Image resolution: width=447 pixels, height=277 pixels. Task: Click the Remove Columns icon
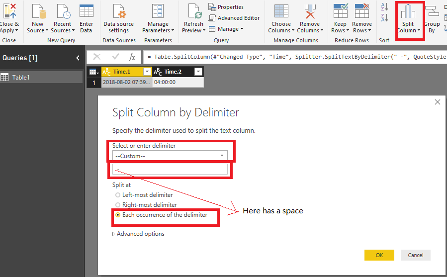pos(310,11)
